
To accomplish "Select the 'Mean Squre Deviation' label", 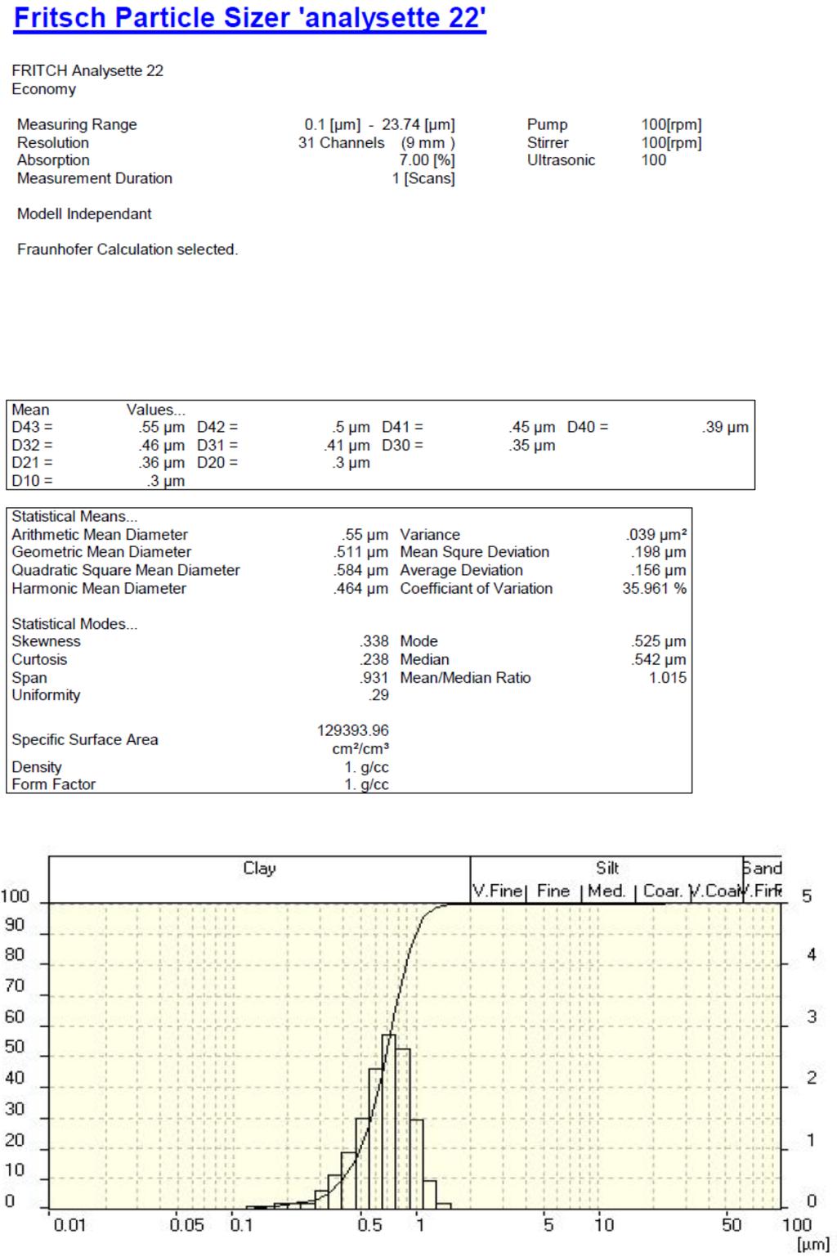I will coord(475,553).
